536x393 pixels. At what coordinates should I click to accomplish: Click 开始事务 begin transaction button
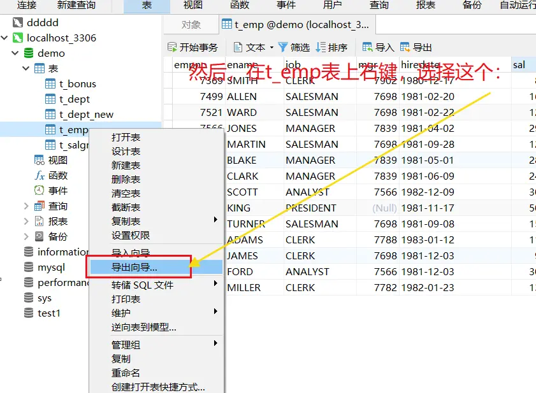coord(192,47)
